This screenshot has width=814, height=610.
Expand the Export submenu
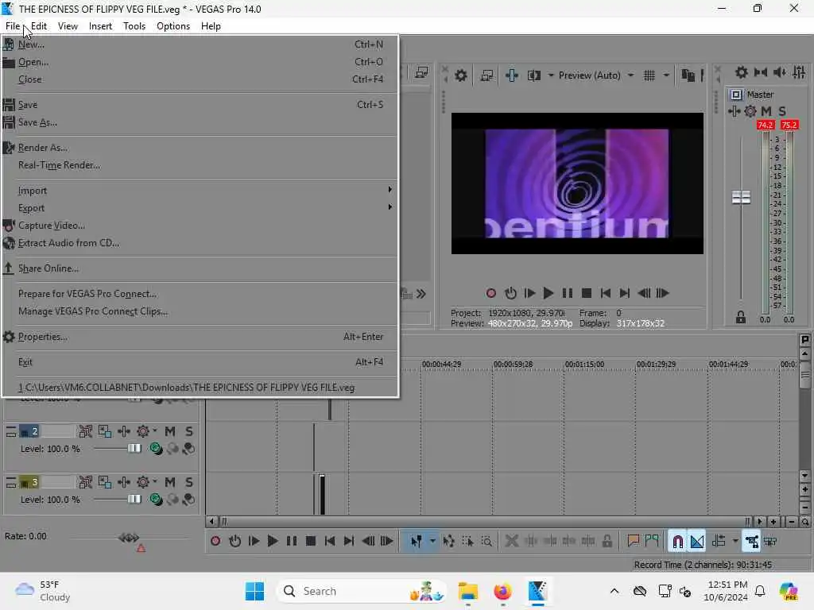[200, 208]
